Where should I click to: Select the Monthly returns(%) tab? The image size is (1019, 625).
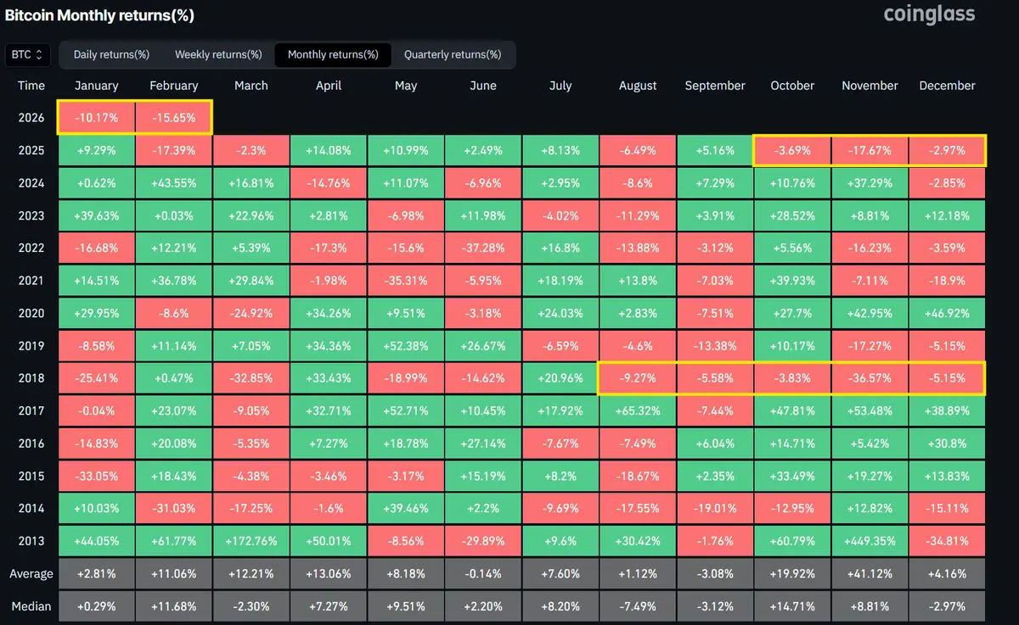tap(333, 54)
